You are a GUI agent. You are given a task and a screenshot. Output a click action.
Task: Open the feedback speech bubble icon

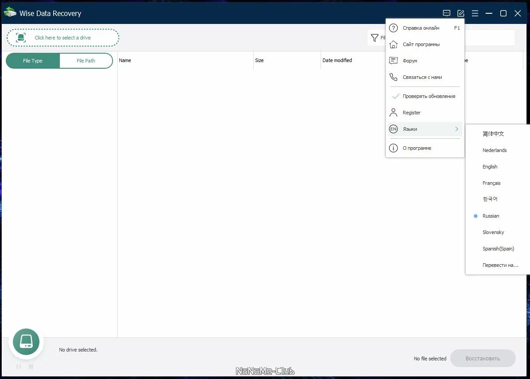pyautogui.click(x=447, y=13)
